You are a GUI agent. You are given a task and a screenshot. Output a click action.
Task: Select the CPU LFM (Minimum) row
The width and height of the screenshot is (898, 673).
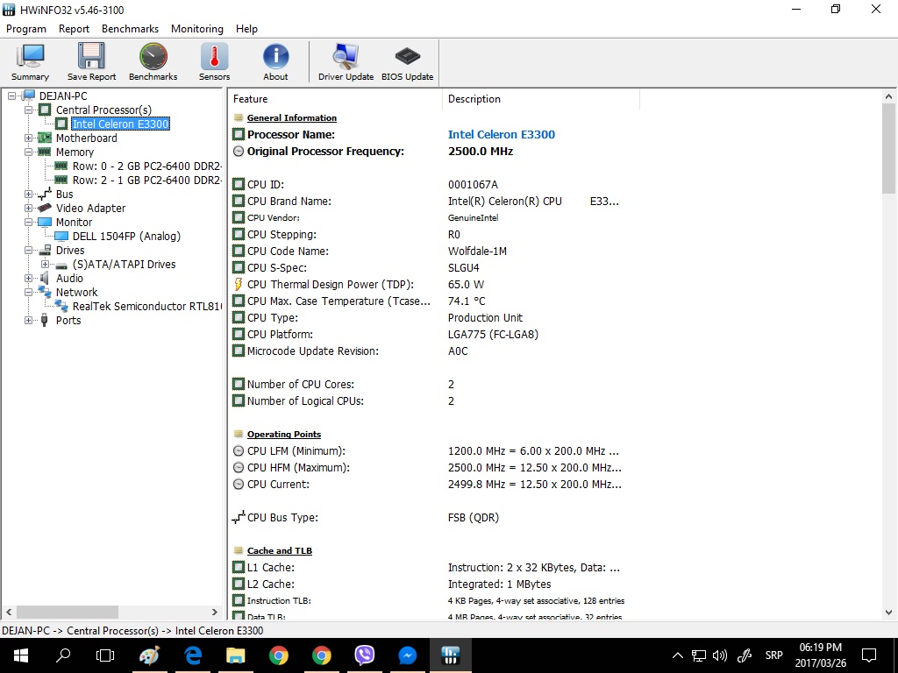tap(435, 451)
